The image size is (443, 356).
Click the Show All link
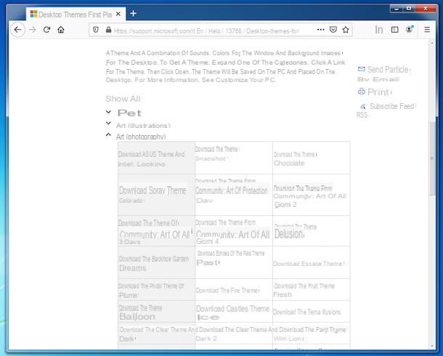(123, 99)
